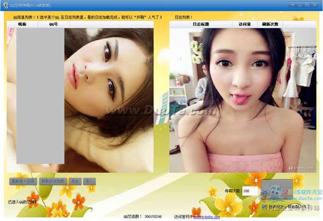The image size is (323, 221).
Task: Click the QQ交流群 number 300150246
Action: pyautogui.click(x=154, y=216)
